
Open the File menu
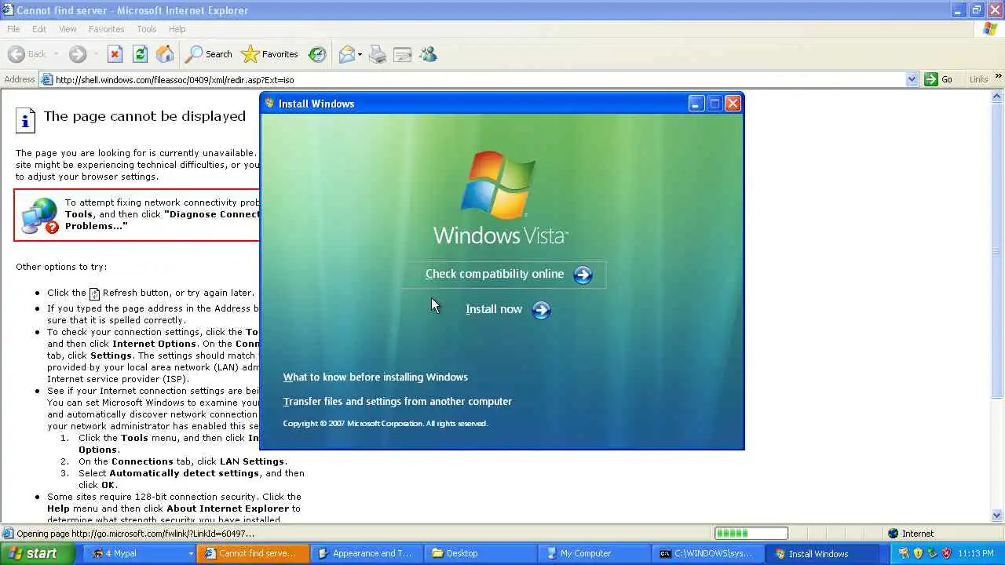(13, 29)
